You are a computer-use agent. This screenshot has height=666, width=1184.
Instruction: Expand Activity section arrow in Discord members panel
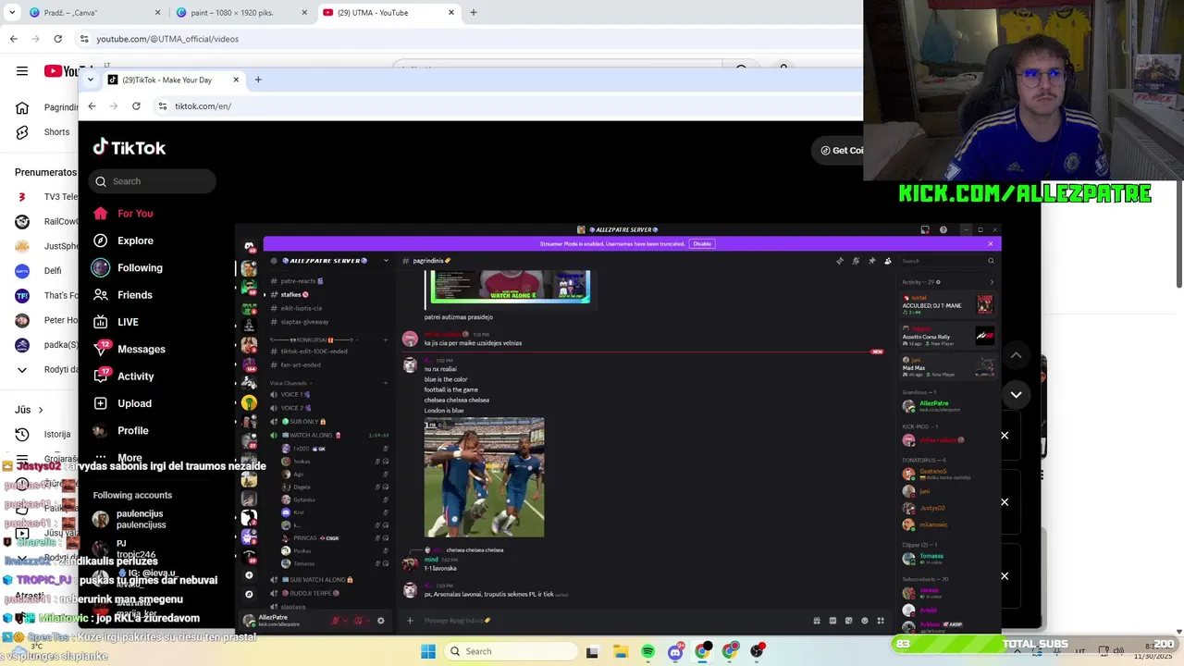991,282
